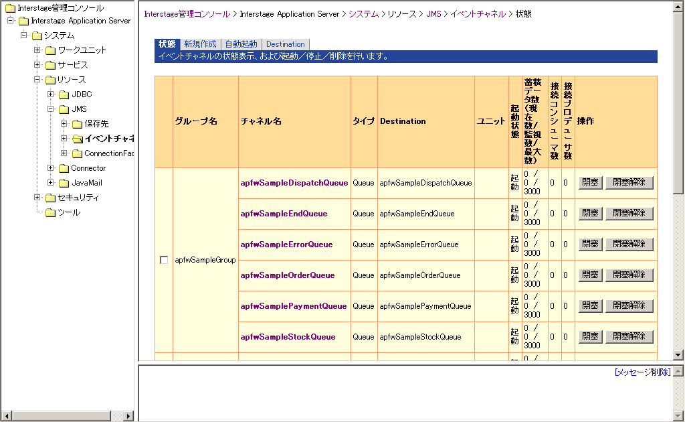The width and height of the screenshot is (685, 422).
Task: Click the JDBC folder icon
Action: click(64, 94)
